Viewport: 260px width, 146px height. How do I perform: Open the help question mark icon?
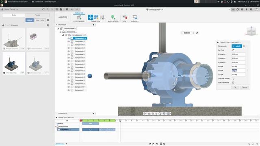pos(251,9)
